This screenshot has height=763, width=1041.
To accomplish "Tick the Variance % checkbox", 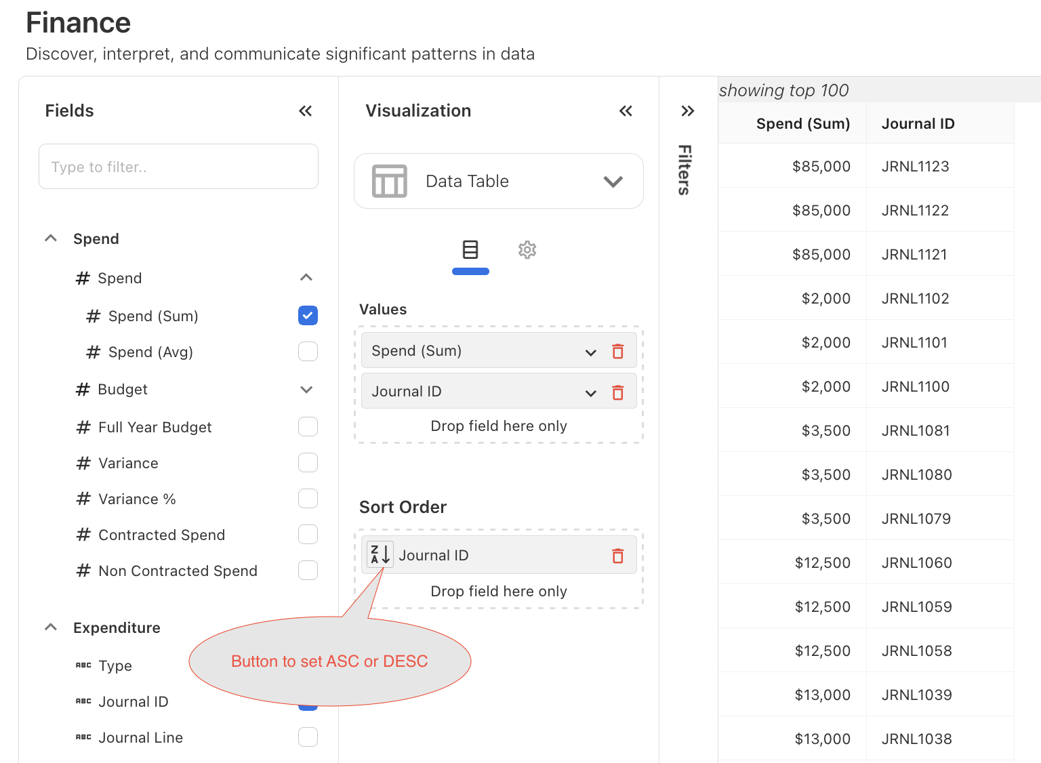I will (x=308, y=499).
